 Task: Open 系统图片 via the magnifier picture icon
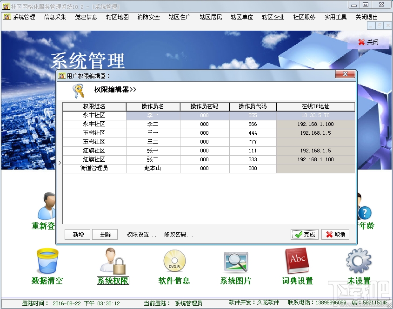click(235, 263)
